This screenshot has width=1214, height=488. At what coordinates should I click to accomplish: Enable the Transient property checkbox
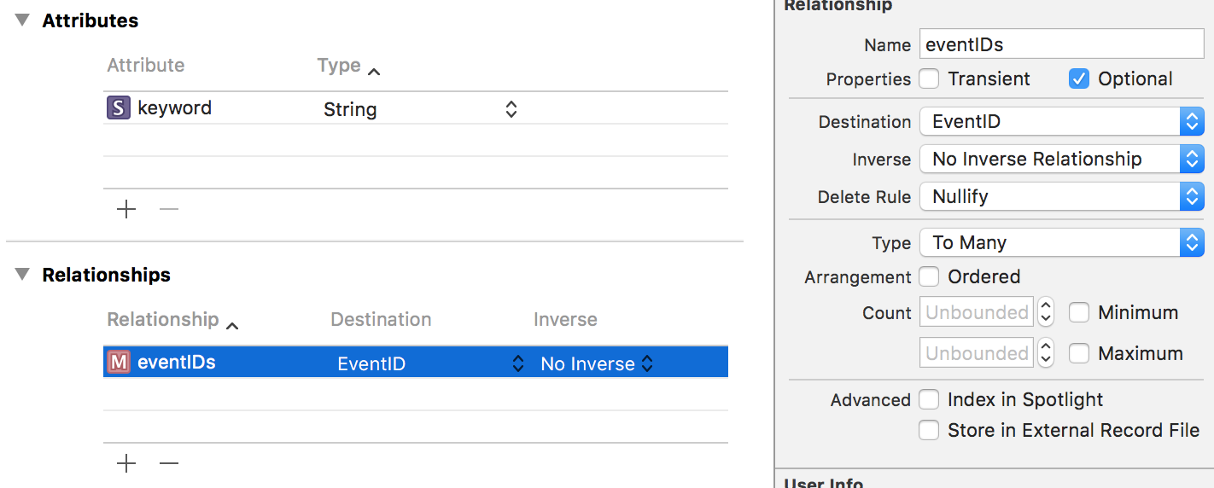(x=929, y=79)
